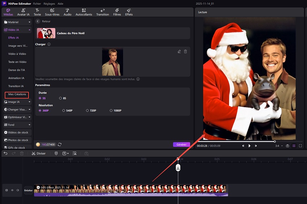Open the Filtres tab
The width and height of the screenshot is (307, 204).
click(x=117, y=12)
